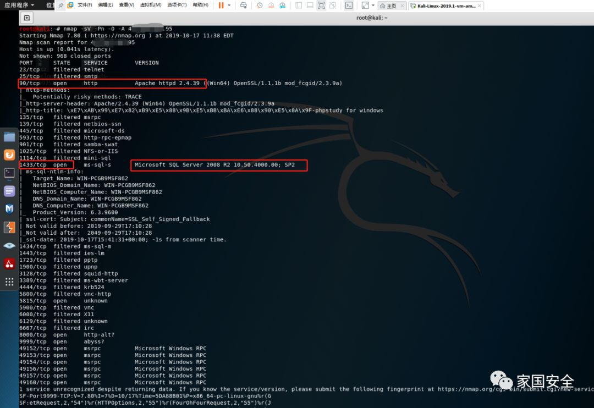The width and height of the screenshot is (594, 408).
Task: Open the text editor dock icon
Action: 9,191
